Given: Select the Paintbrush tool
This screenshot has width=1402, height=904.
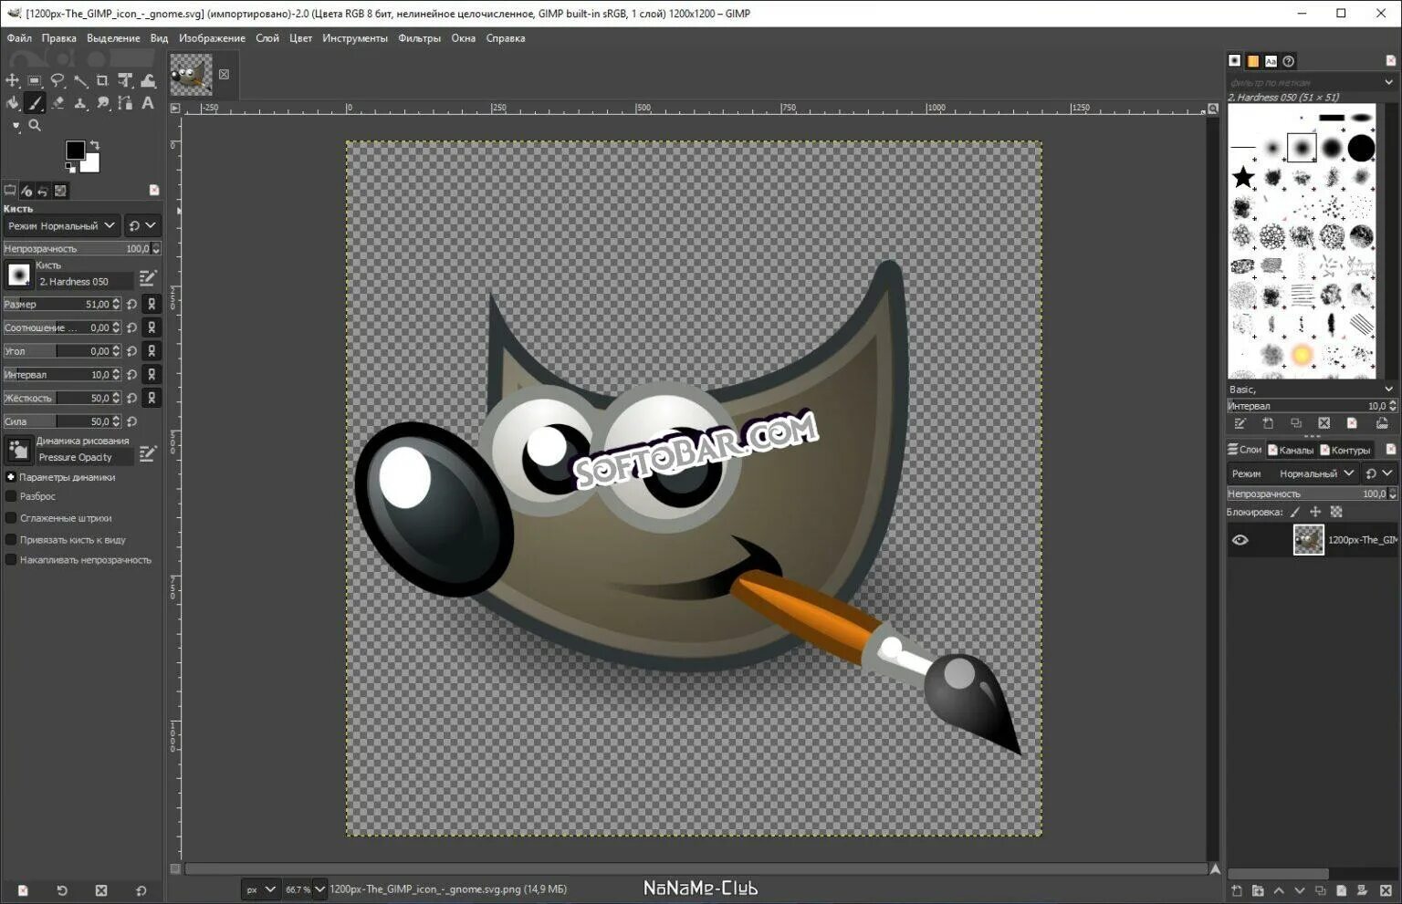Looking at the screenshot, I should pos(35,103).
